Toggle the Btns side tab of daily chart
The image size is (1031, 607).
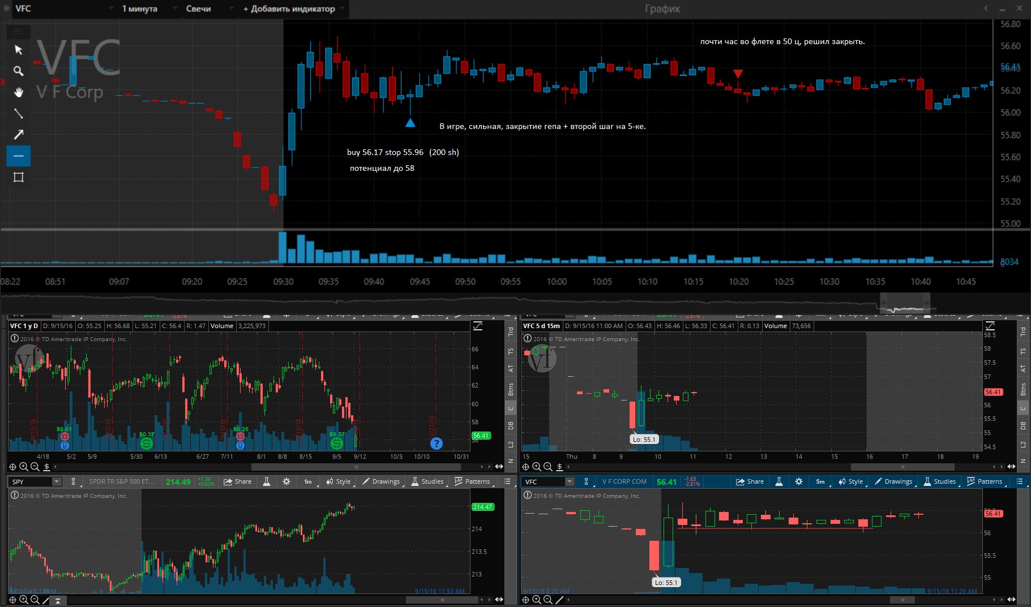click(x=511, y=389)
